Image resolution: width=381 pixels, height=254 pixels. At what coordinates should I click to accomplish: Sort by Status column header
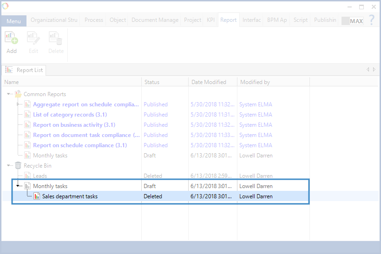[152, 82]
